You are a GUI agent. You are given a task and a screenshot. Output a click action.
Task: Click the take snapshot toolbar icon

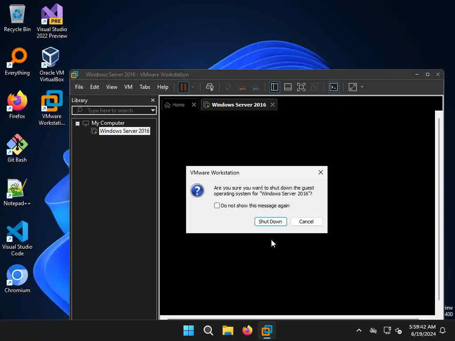tap(228, 87)
